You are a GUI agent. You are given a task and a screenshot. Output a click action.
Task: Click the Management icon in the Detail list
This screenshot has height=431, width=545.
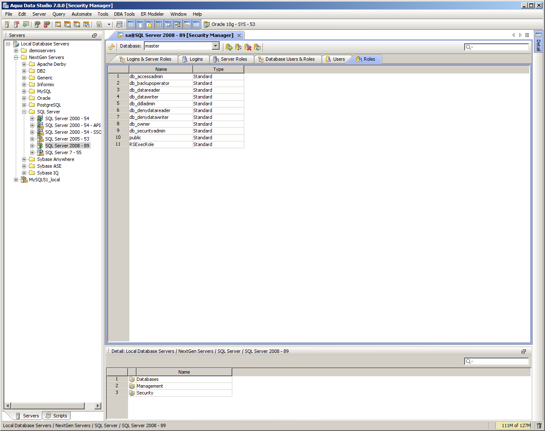132,386
